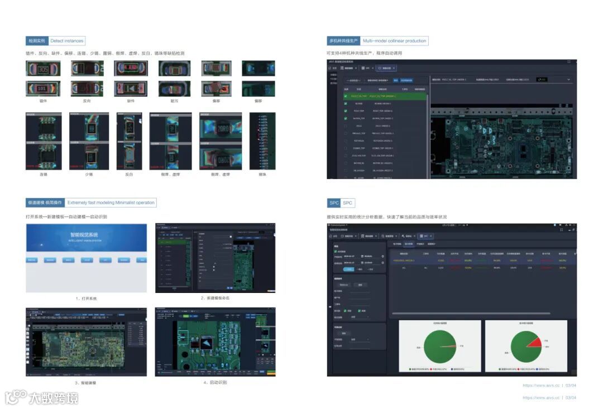
Task: Open the dropdown in the bottom filter section
Action: click(x=360, y=339)
